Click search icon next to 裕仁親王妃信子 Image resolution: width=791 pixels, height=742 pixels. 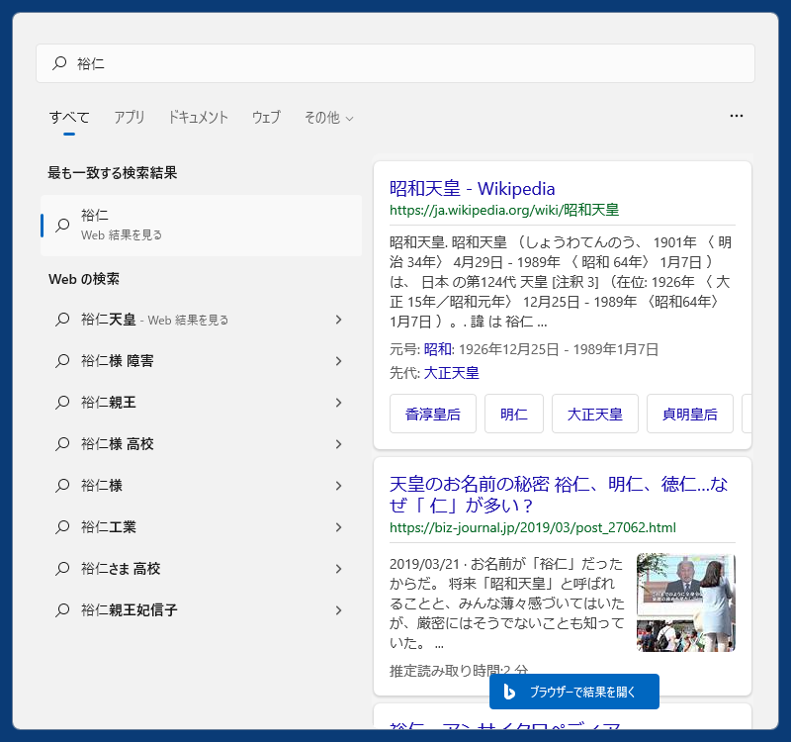(62, 610)
